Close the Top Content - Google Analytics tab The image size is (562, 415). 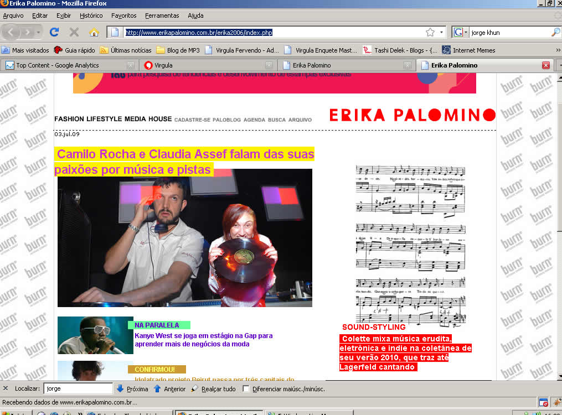(131, 65)
